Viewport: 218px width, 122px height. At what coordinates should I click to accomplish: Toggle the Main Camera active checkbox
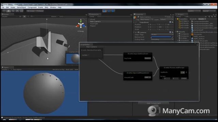[x=138, y=17]
